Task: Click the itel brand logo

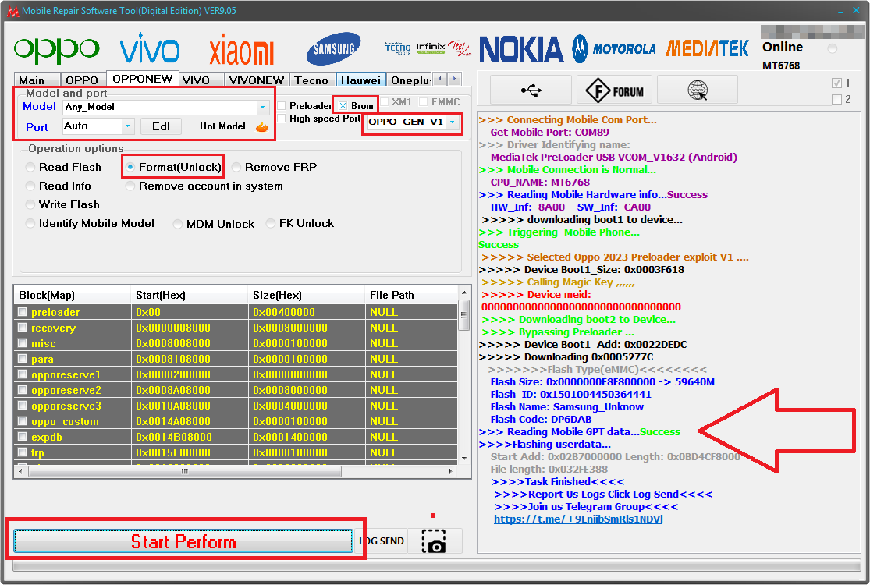Action: click(460, 48)
